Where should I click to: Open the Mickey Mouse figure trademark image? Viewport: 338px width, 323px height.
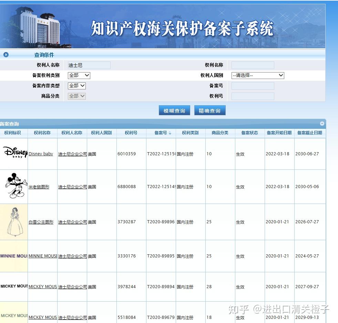(x=16, y=186)
